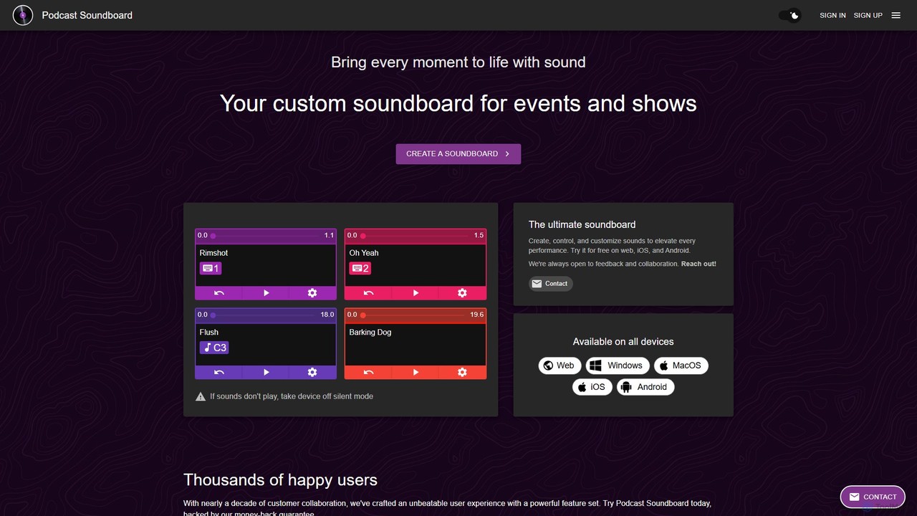Restart the Flush sound
917x516 pixels.
(x=219, y=373)
